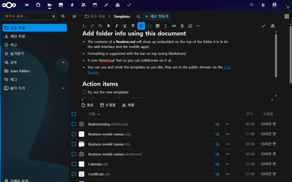This screenshot has width=292, height=182.
Task: Open the Photos app in top bar
Action: pos(61,5)
